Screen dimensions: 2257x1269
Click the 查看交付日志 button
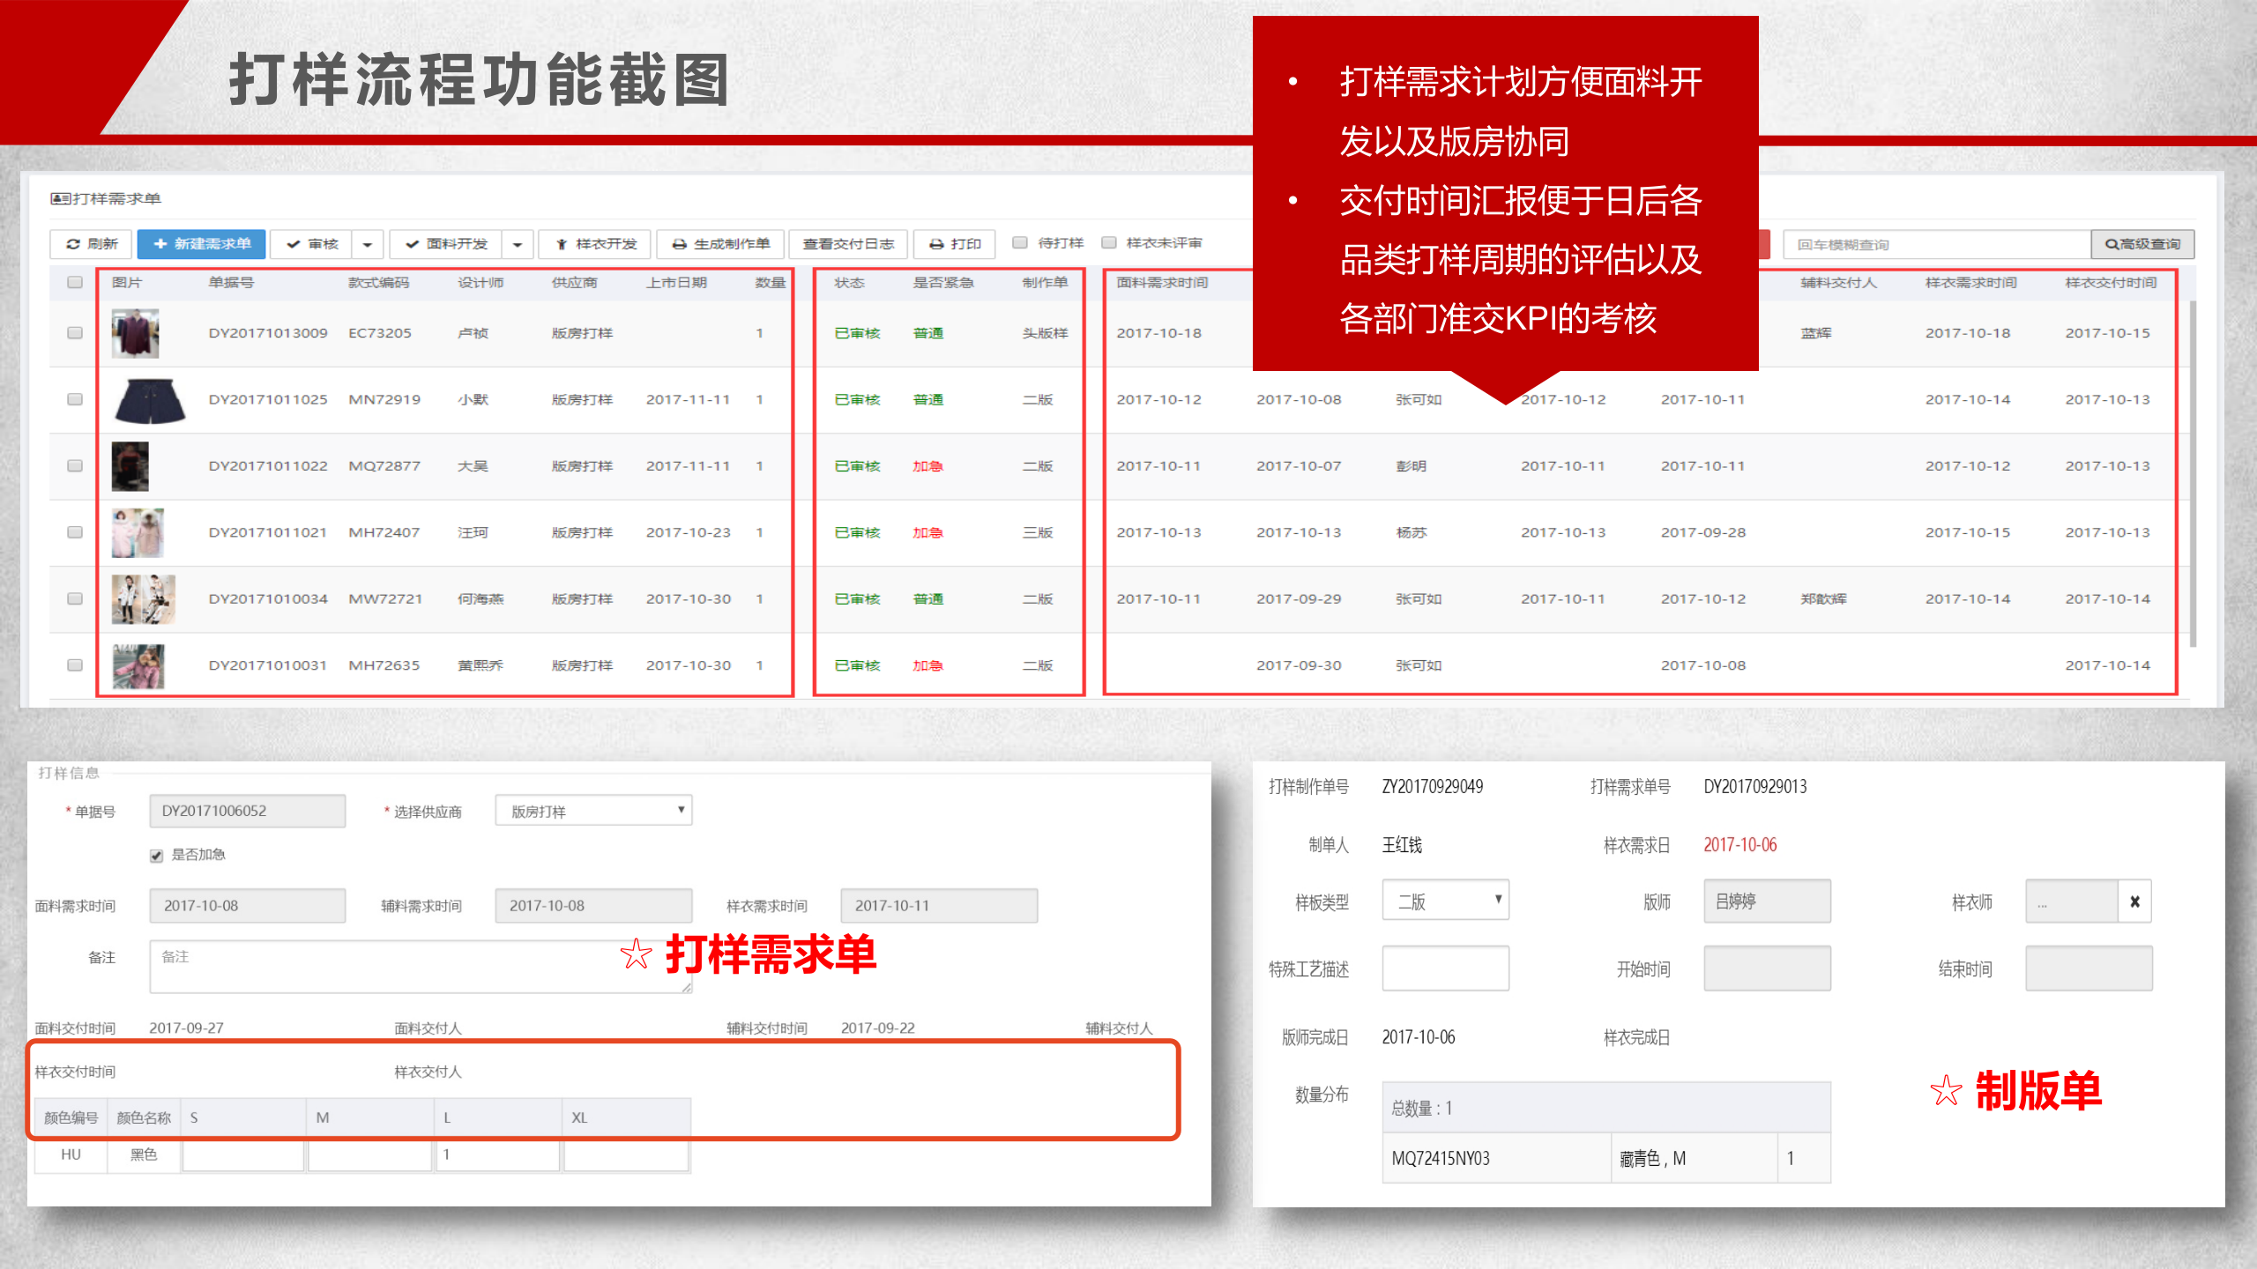pyautogui.click(x=849, y=244)
